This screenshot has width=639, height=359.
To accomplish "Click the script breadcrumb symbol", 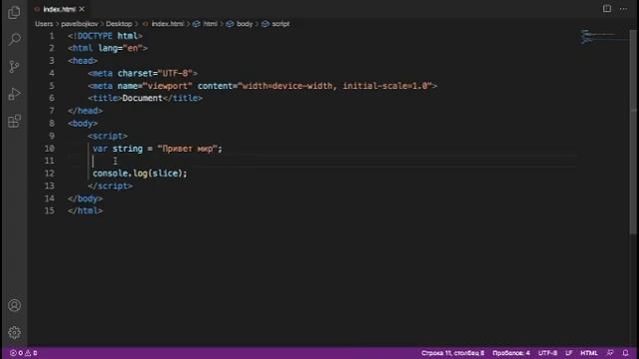I will 281,24.
